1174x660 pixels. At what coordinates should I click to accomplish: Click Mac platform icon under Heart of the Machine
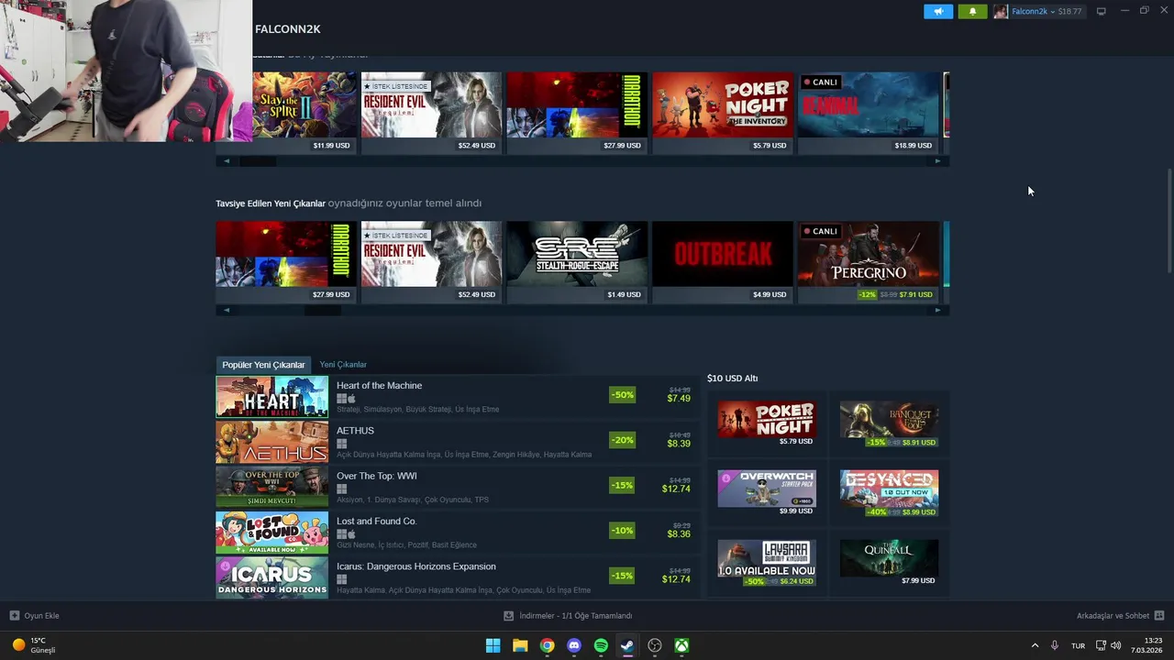[x=351, y=399]
